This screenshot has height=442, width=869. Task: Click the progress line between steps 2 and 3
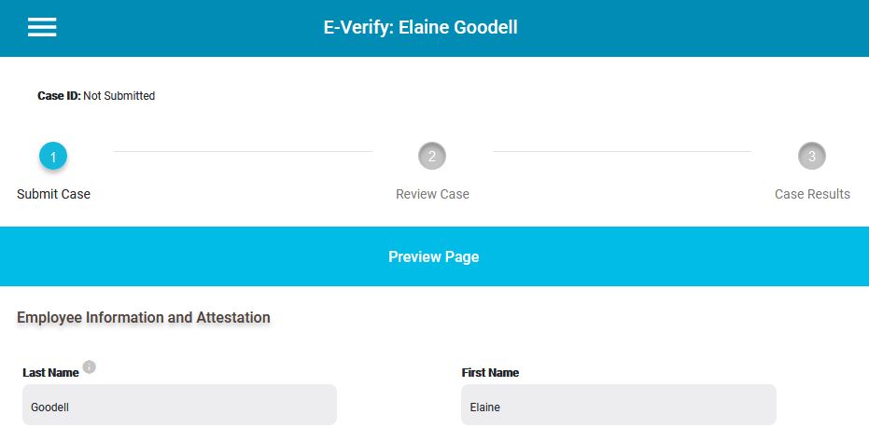(622, 151)
